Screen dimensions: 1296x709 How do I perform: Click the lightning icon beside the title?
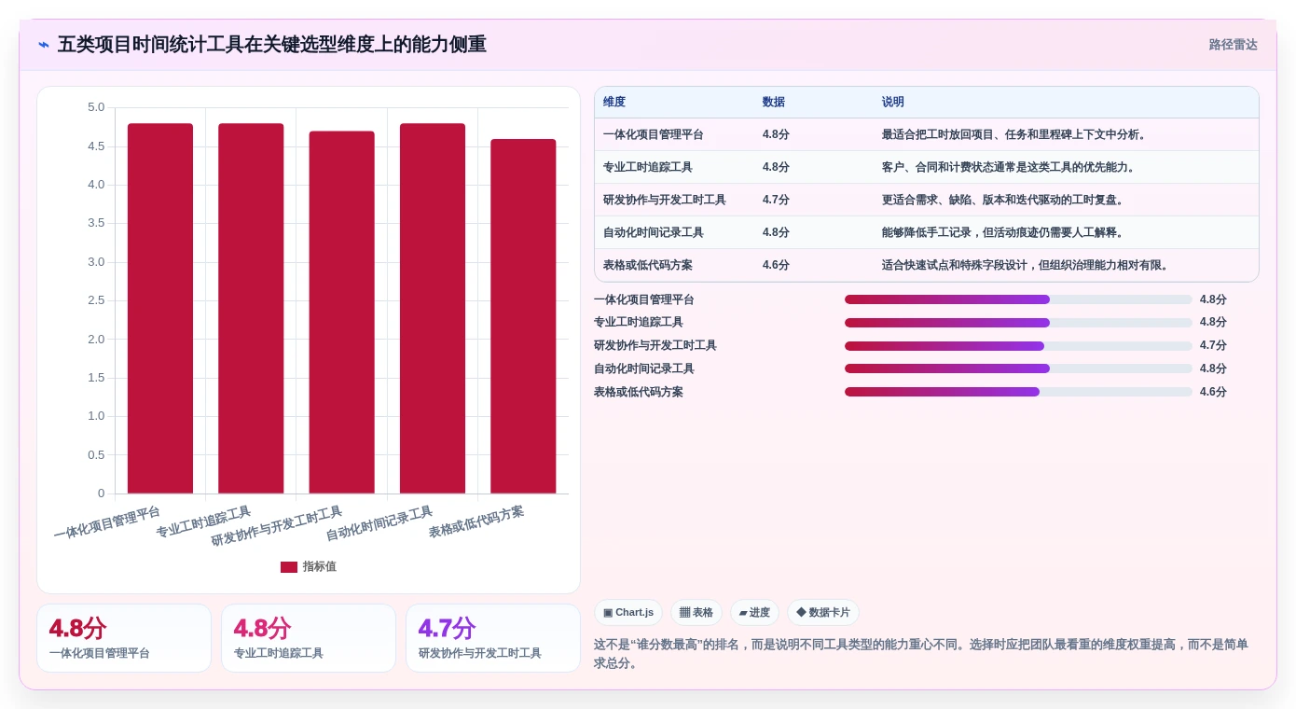click(44, 45)
